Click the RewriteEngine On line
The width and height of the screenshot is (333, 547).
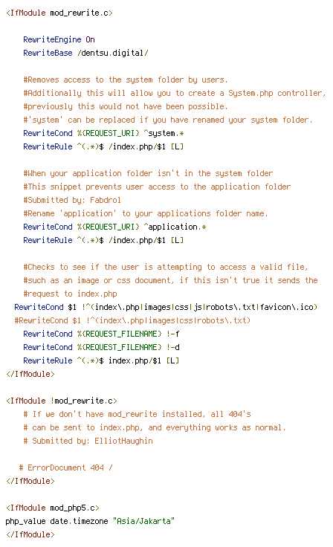pos(59,39)
